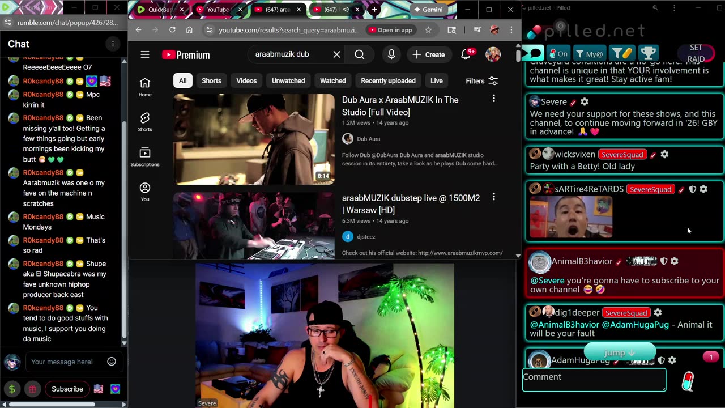Viewport: 725px width, 408px height.
Task: Click Subscribe in the Rumble chat
Action: click(x=67, y=389)
